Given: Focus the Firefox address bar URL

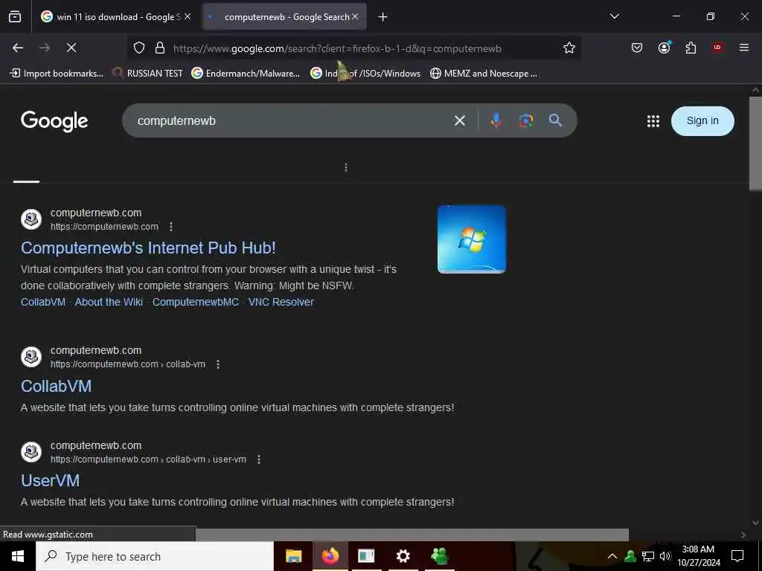Looking at the screenshot, I should [337, 48].
